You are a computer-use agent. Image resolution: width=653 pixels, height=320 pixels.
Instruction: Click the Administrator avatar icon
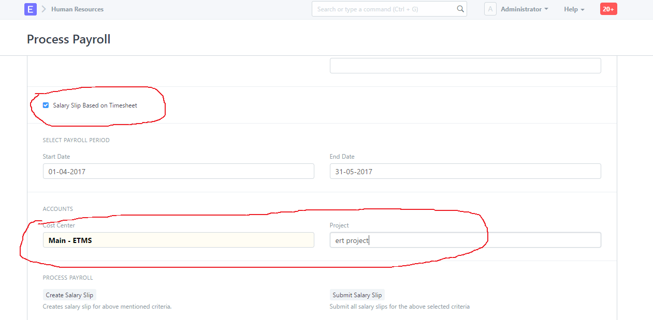[490, 9]
